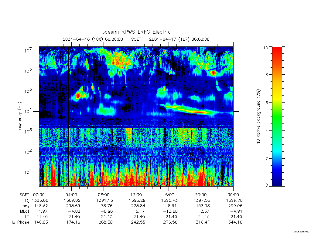Click the RJ value "1391.15"
311x233 pixels.
point(104,200)
